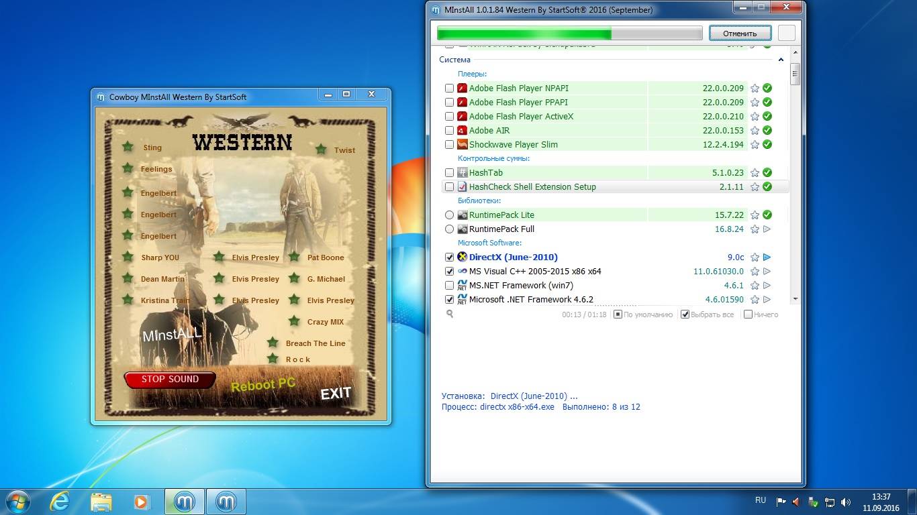Image resolution: width=917 pixels, height=515 pixels.
Task: Click the run arrow for RuntimePack Full
Action: point(767,229)
